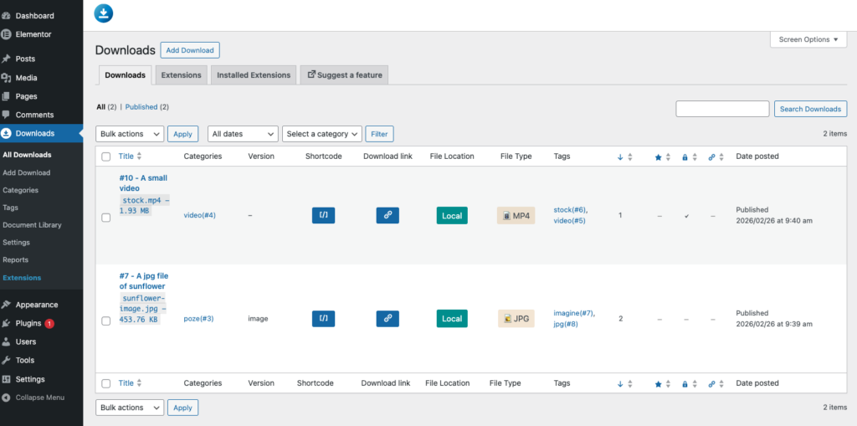The width and height of the screenshot is (857, 426).
Task: Expand the All dates filter dropdown
Action: 243,134
